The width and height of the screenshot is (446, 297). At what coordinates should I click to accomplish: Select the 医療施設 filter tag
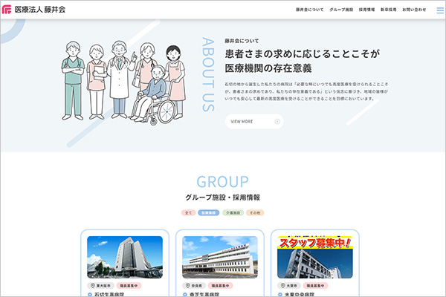click(210, 213)
